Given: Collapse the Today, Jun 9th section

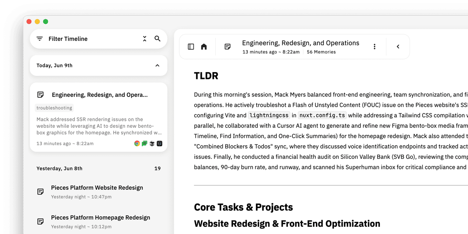Looking at the screenshot, I should point(157,65).
